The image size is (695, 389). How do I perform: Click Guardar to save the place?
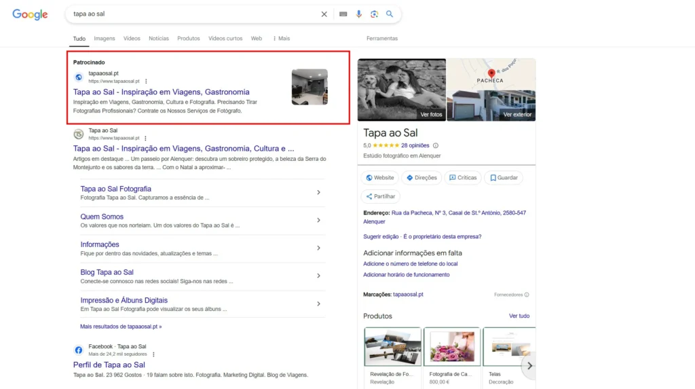click(504, 178)
